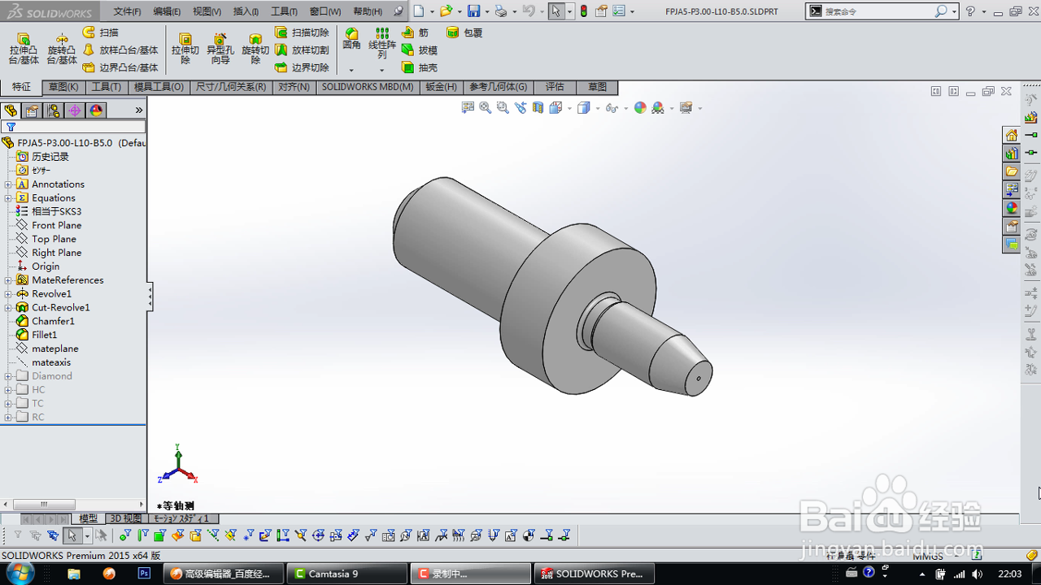This screenshot has width=1041, height=585.
Task: Click the 拉伸切除 extruded cut tool
Action: pyautogui.click(x=185, y=49)
